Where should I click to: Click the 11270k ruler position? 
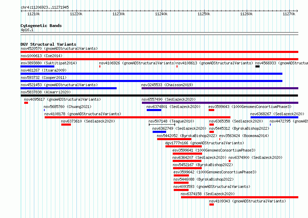pyautogui.click(x=289, y=14)
